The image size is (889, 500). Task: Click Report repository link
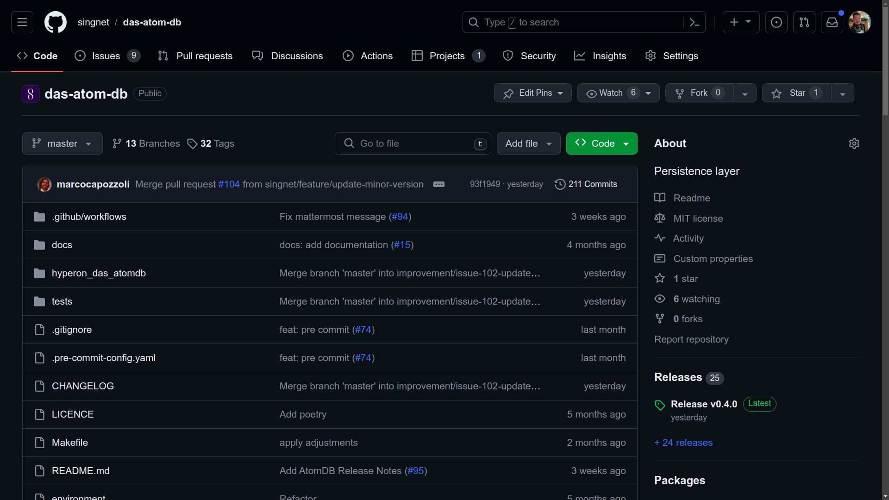(x=691, y=339)
